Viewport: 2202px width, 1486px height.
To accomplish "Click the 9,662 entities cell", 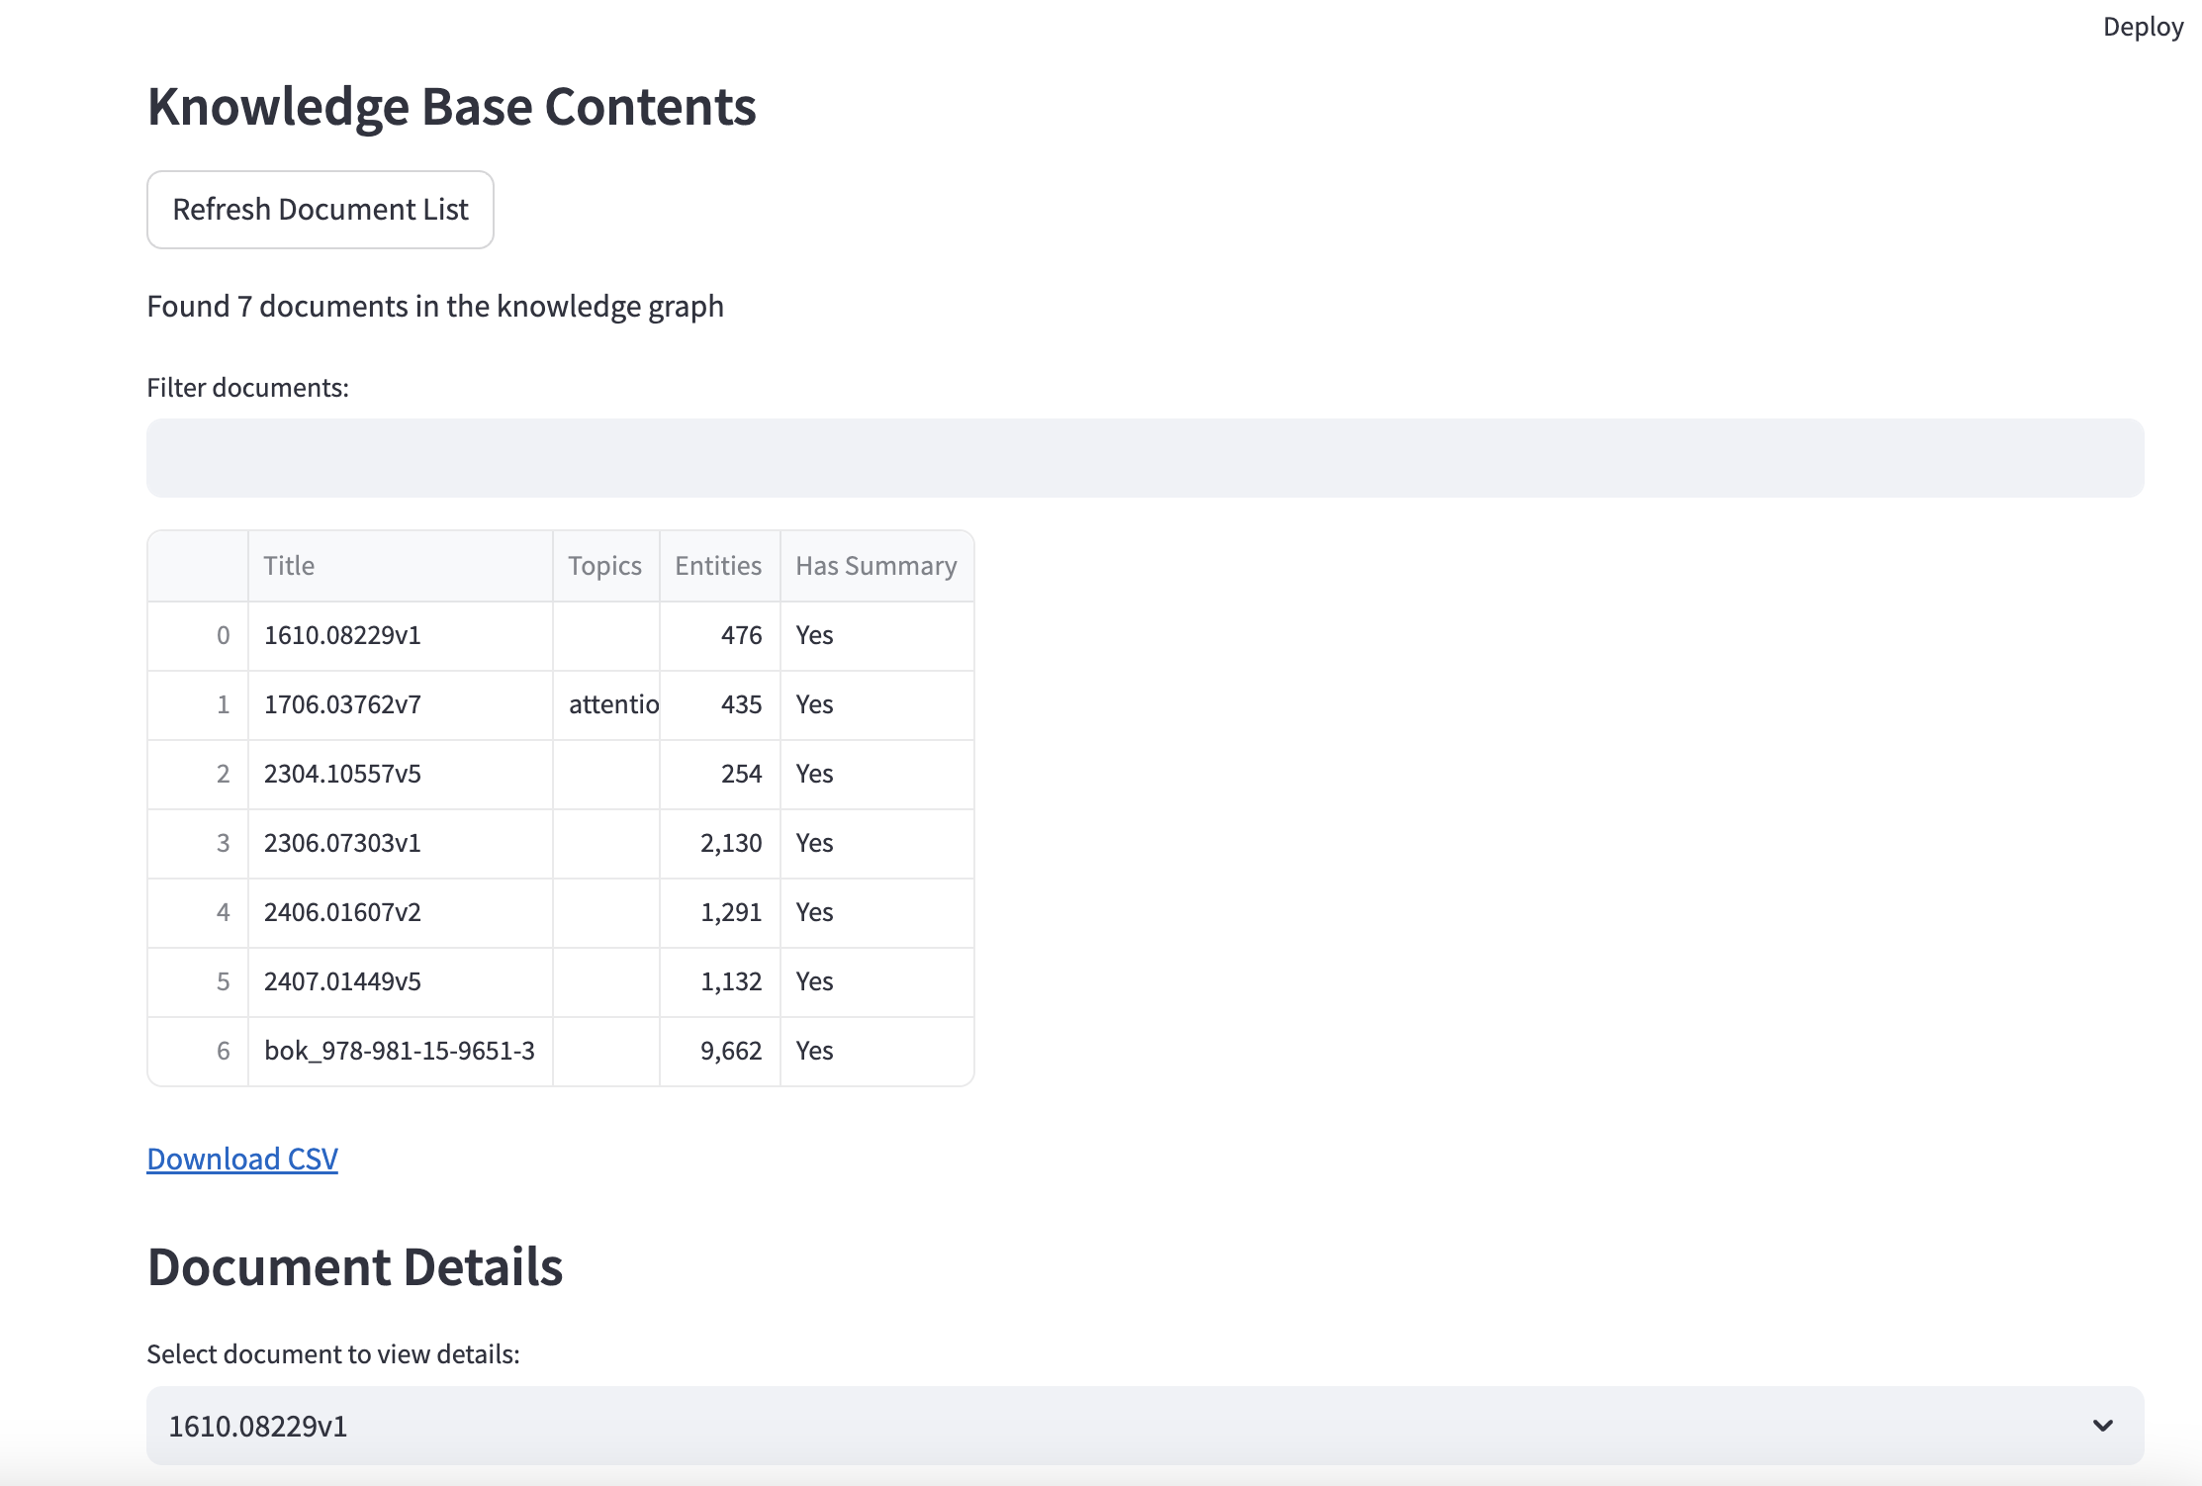I will click(x=720, y=1051).
